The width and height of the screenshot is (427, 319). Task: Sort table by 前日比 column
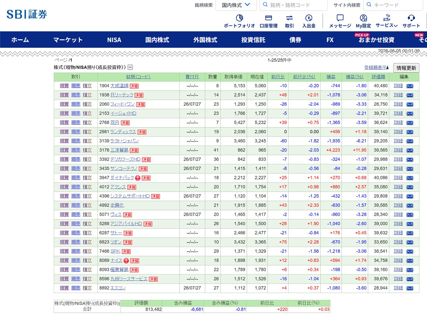(x=278, y=77)
